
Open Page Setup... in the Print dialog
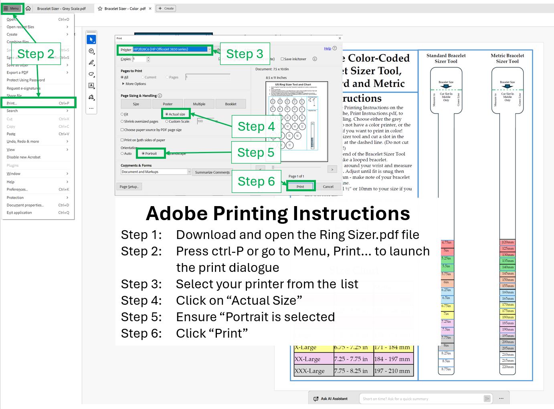(x=129, y=187)
